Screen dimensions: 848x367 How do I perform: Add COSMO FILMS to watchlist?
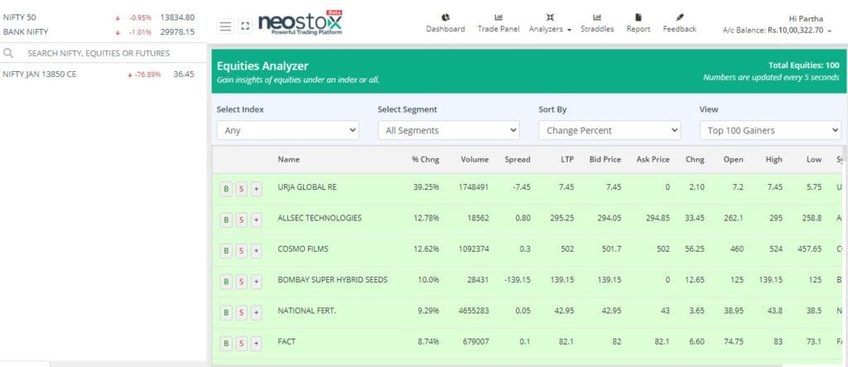click(x=257, y=251)
